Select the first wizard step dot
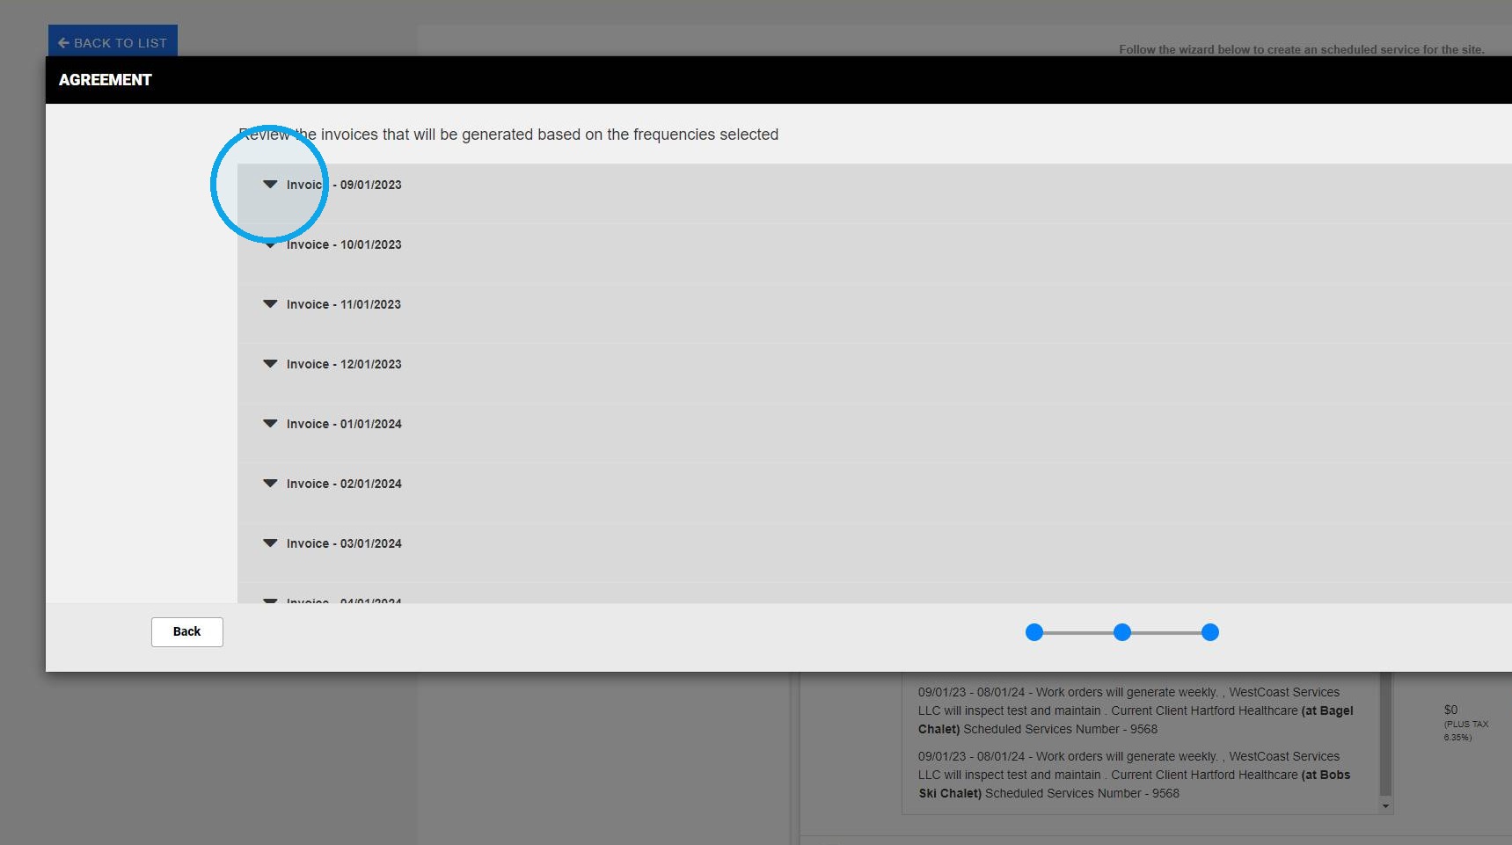Screen dimensions: 1512x845 point(1034,632)
